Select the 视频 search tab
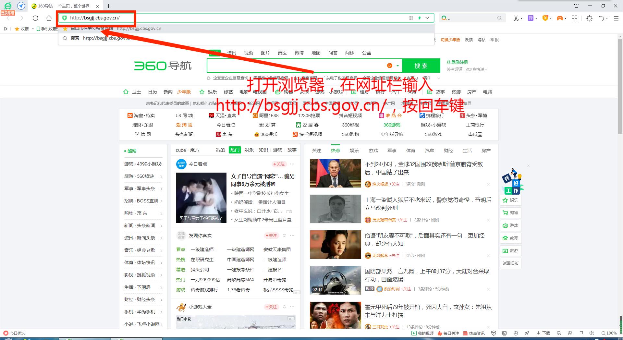The image size is (623, 340). [x=249, y=53]
